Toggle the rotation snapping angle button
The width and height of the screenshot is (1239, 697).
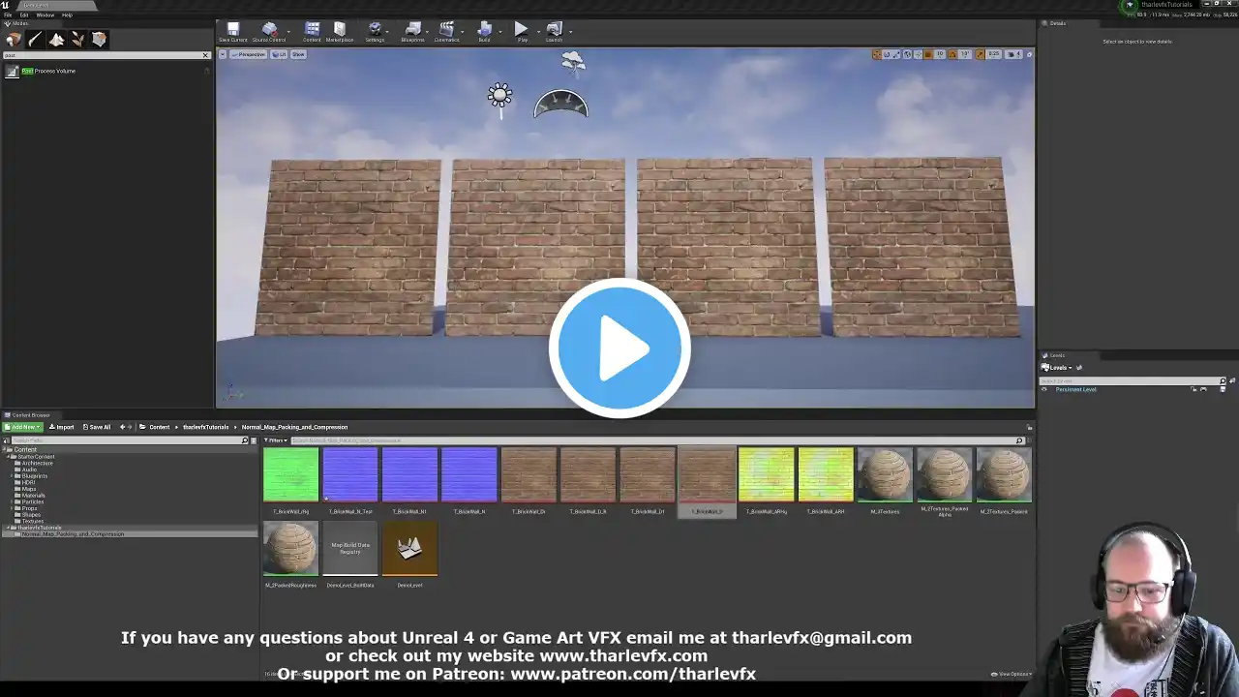[953, 54]
